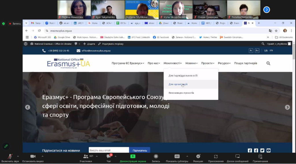Viewport: 296px width, 164px height.
Task: Click the browser back arrow
Action: 26,30
